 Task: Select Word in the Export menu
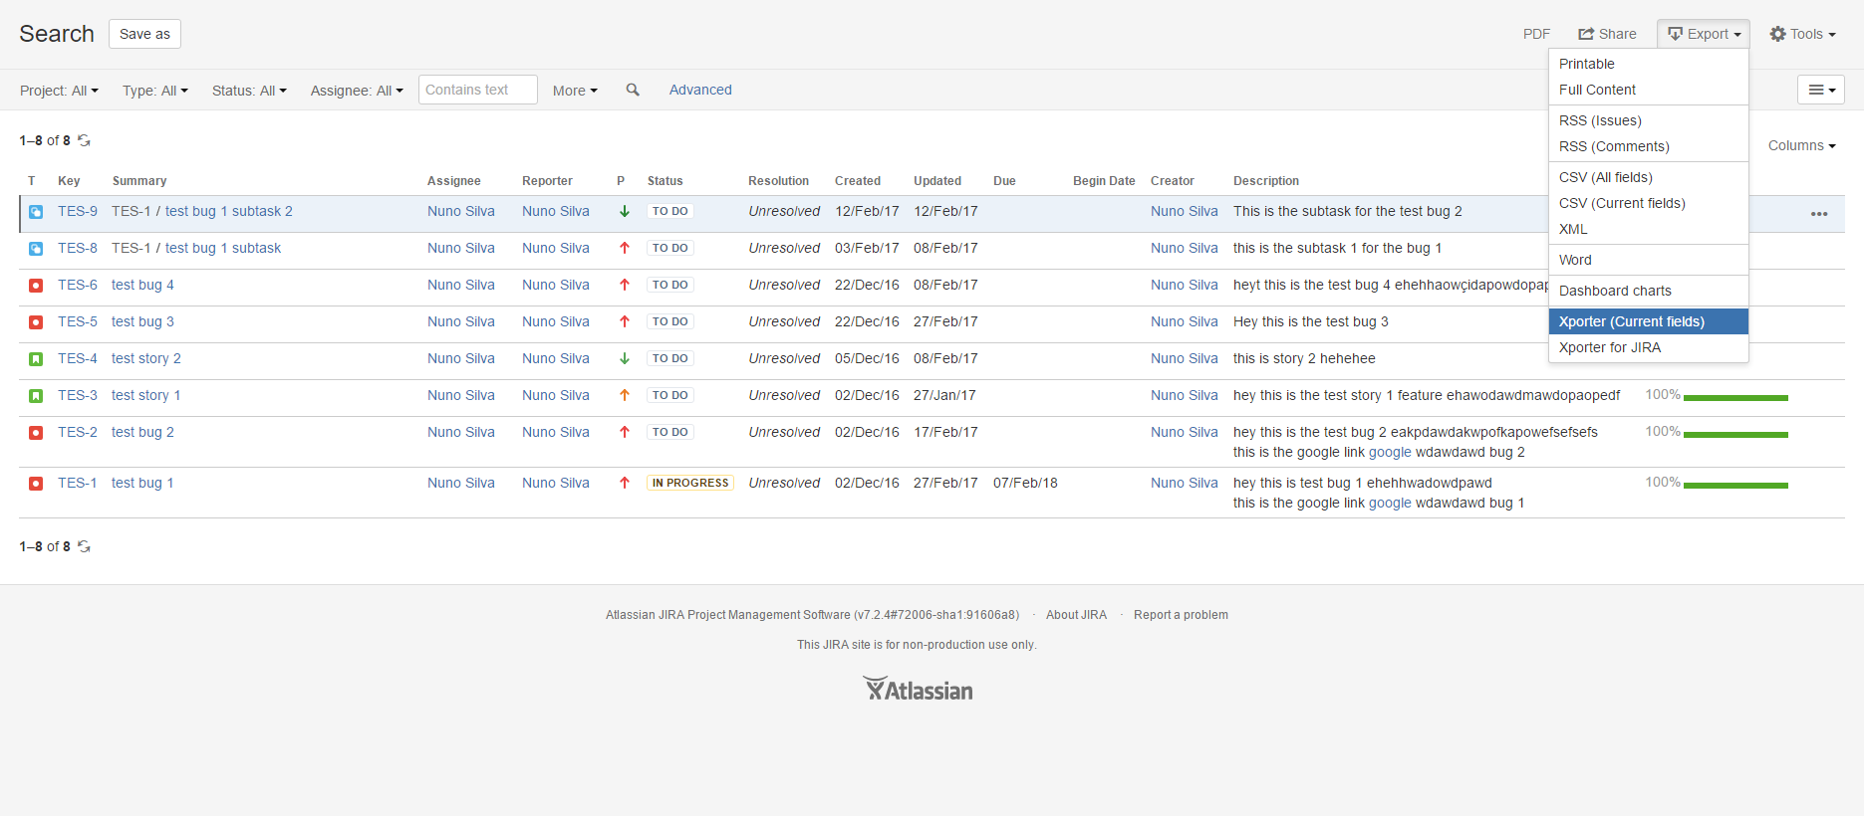tap(1575, 260)
